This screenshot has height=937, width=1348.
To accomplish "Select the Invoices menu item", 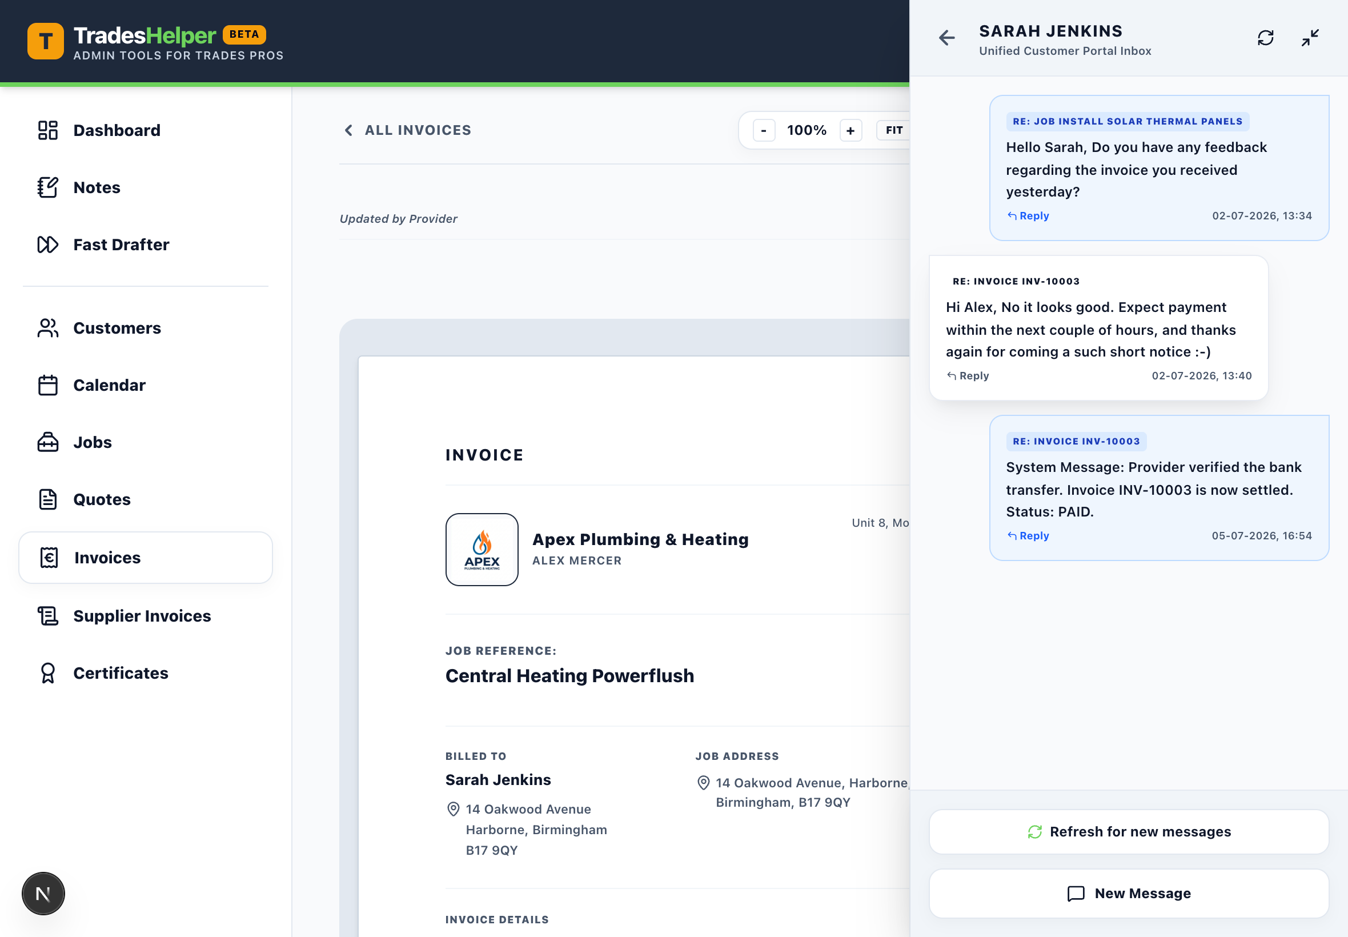I will [x=146, y=557].
